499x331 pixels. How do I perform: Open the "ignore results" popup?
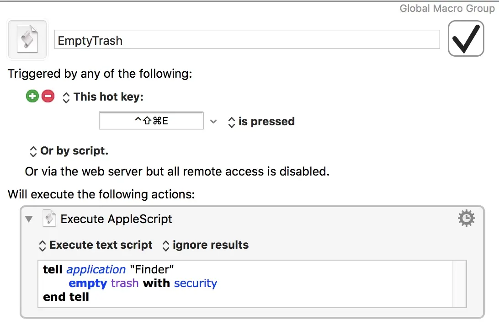(206, 245)
